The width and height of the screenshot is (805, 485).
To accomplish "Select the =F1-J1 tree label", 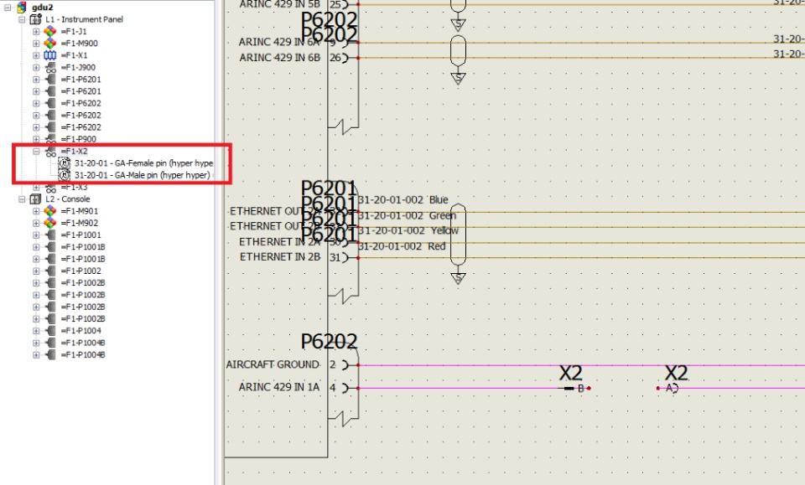I will (74, 31).
